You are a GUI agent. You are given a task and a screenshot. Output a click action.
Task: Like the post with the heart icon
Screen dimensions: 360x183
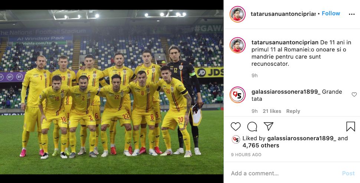pyautogui.click(x=236, y=127)
